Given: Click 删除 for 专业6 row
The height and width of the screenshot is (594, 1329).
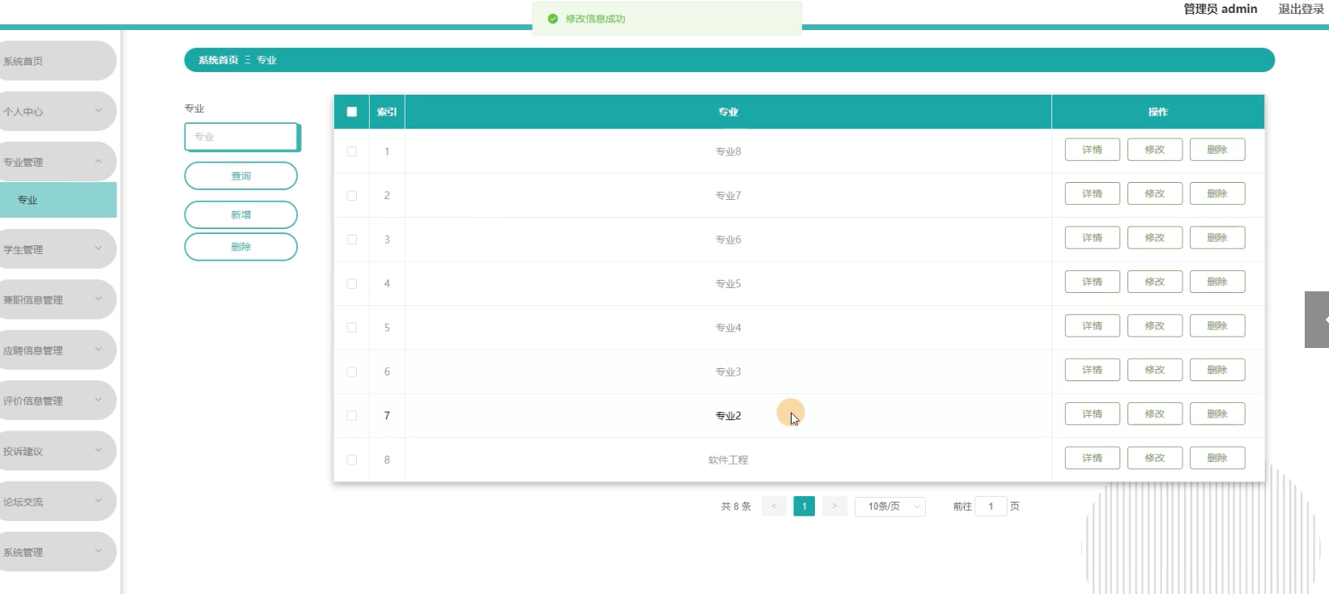Looking at the screenshot, I should click(x=1217, y=238).
